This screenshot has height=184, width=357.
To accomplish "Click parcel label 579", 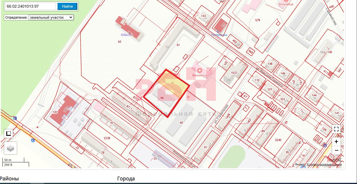I will click(x=258, y=20).
